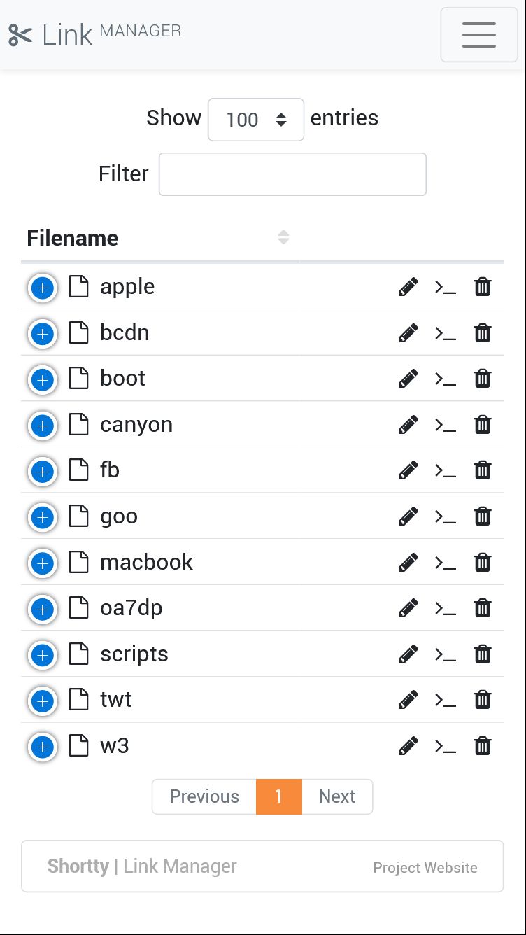Click the Next page button
This screenshot has height=935, width=526.
point(337,796)
